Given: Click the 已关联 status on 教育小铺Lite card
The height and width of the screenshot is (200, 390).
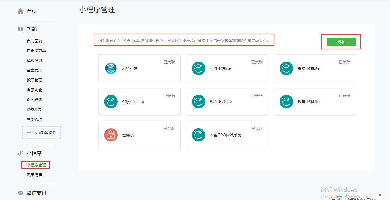Looking at the screenshot, I should coord(345,95).
